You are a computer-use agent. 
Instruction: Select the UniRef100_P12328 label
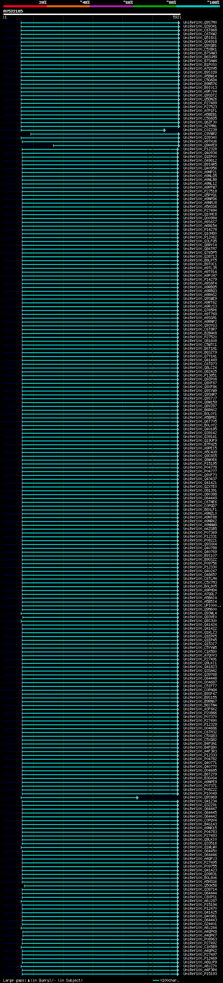(200, 149)
